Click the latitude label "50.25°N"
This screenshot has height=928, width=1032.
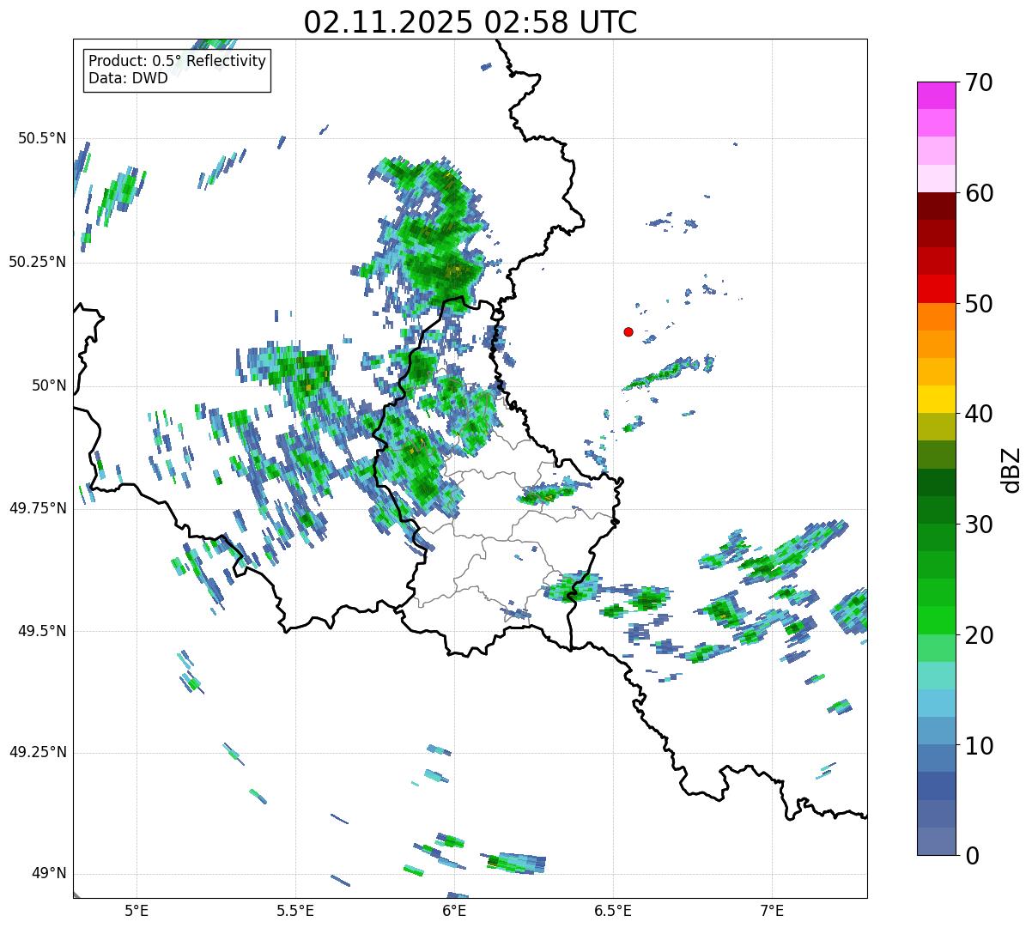(38, 262)
